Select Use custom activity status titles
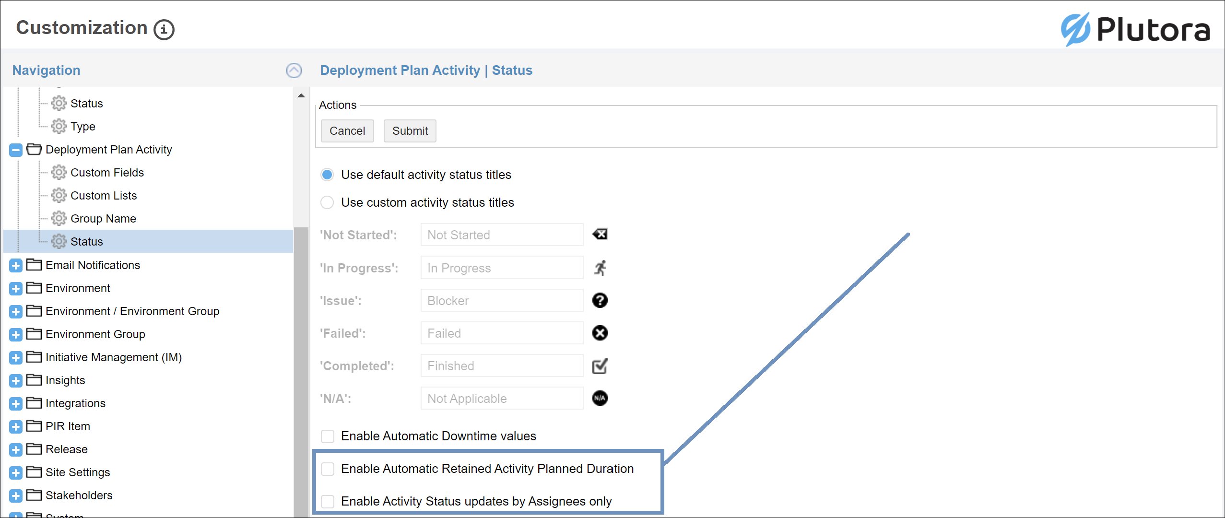This screenshot has width=1225, height=518. (327, 202)
